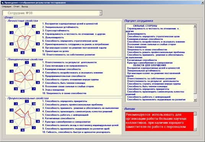
Task: Click axis label 8 in Личностные свойства chart
Action: coord(38,44)
